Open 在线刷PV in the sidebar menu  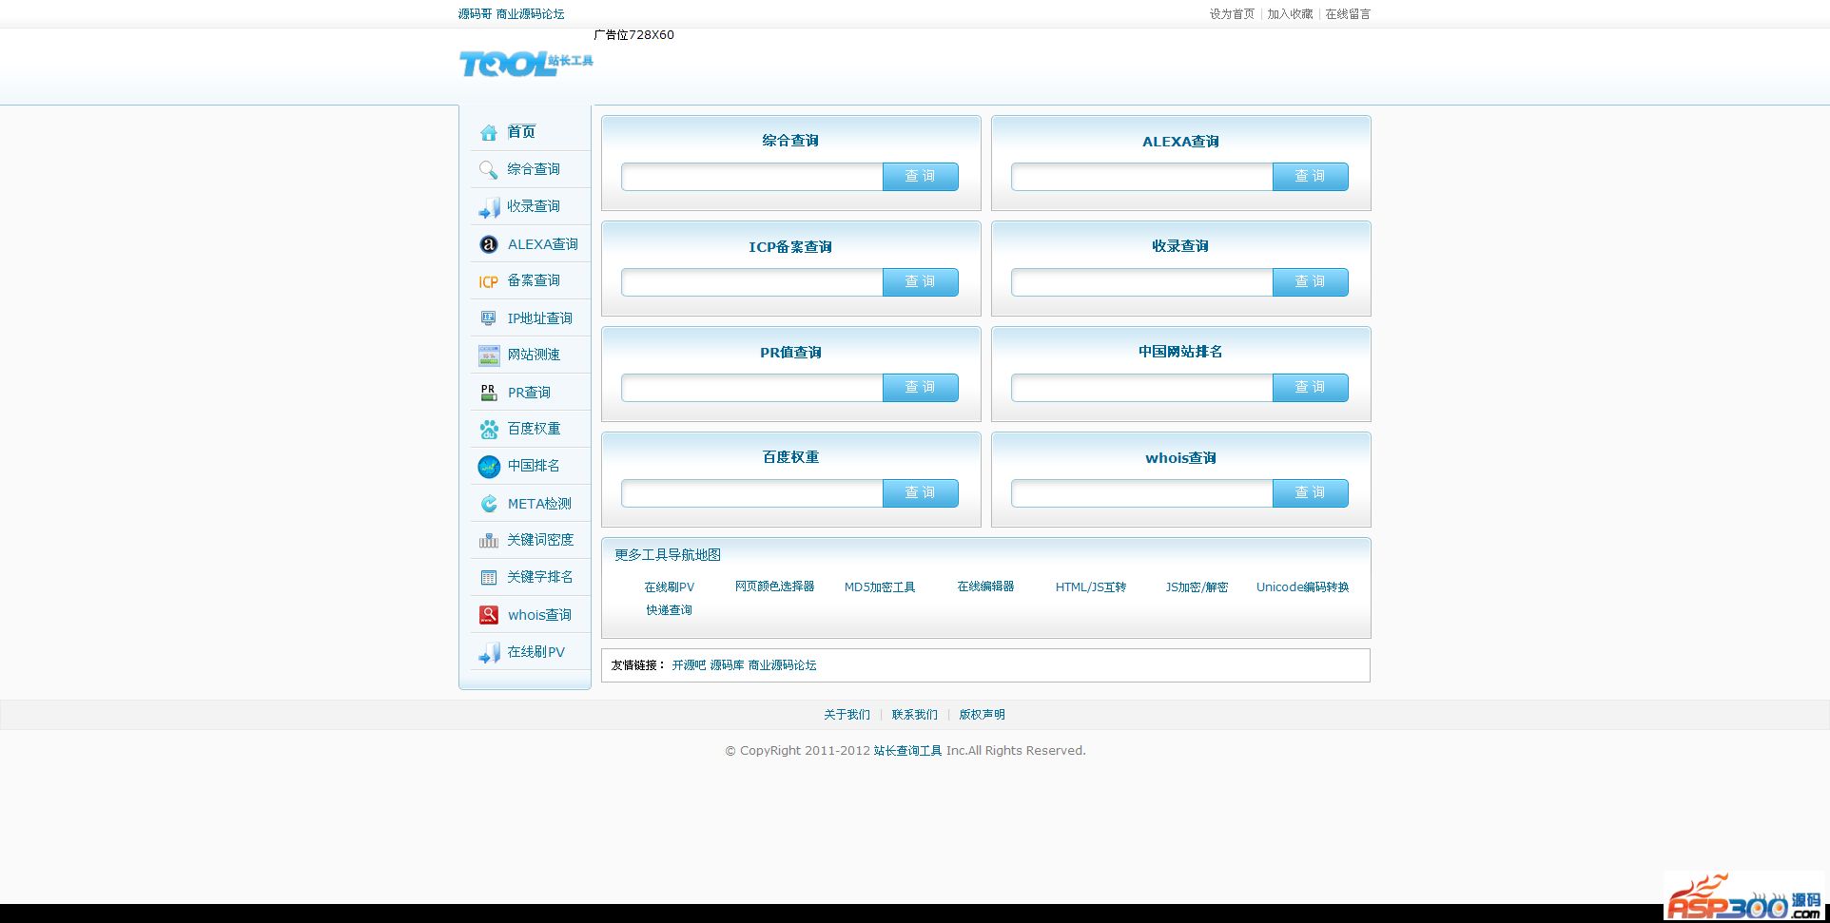(x=536, y=652)
